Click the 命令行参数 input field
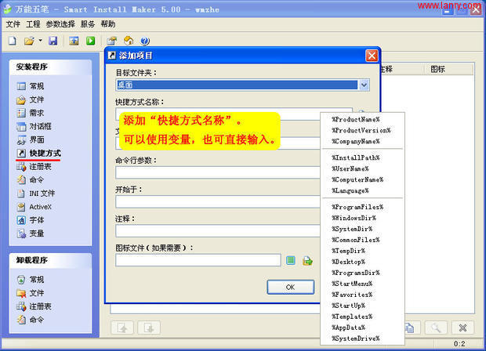Image resolution: width=486 pixels, height=351 pixels. [x=218, y=172]
